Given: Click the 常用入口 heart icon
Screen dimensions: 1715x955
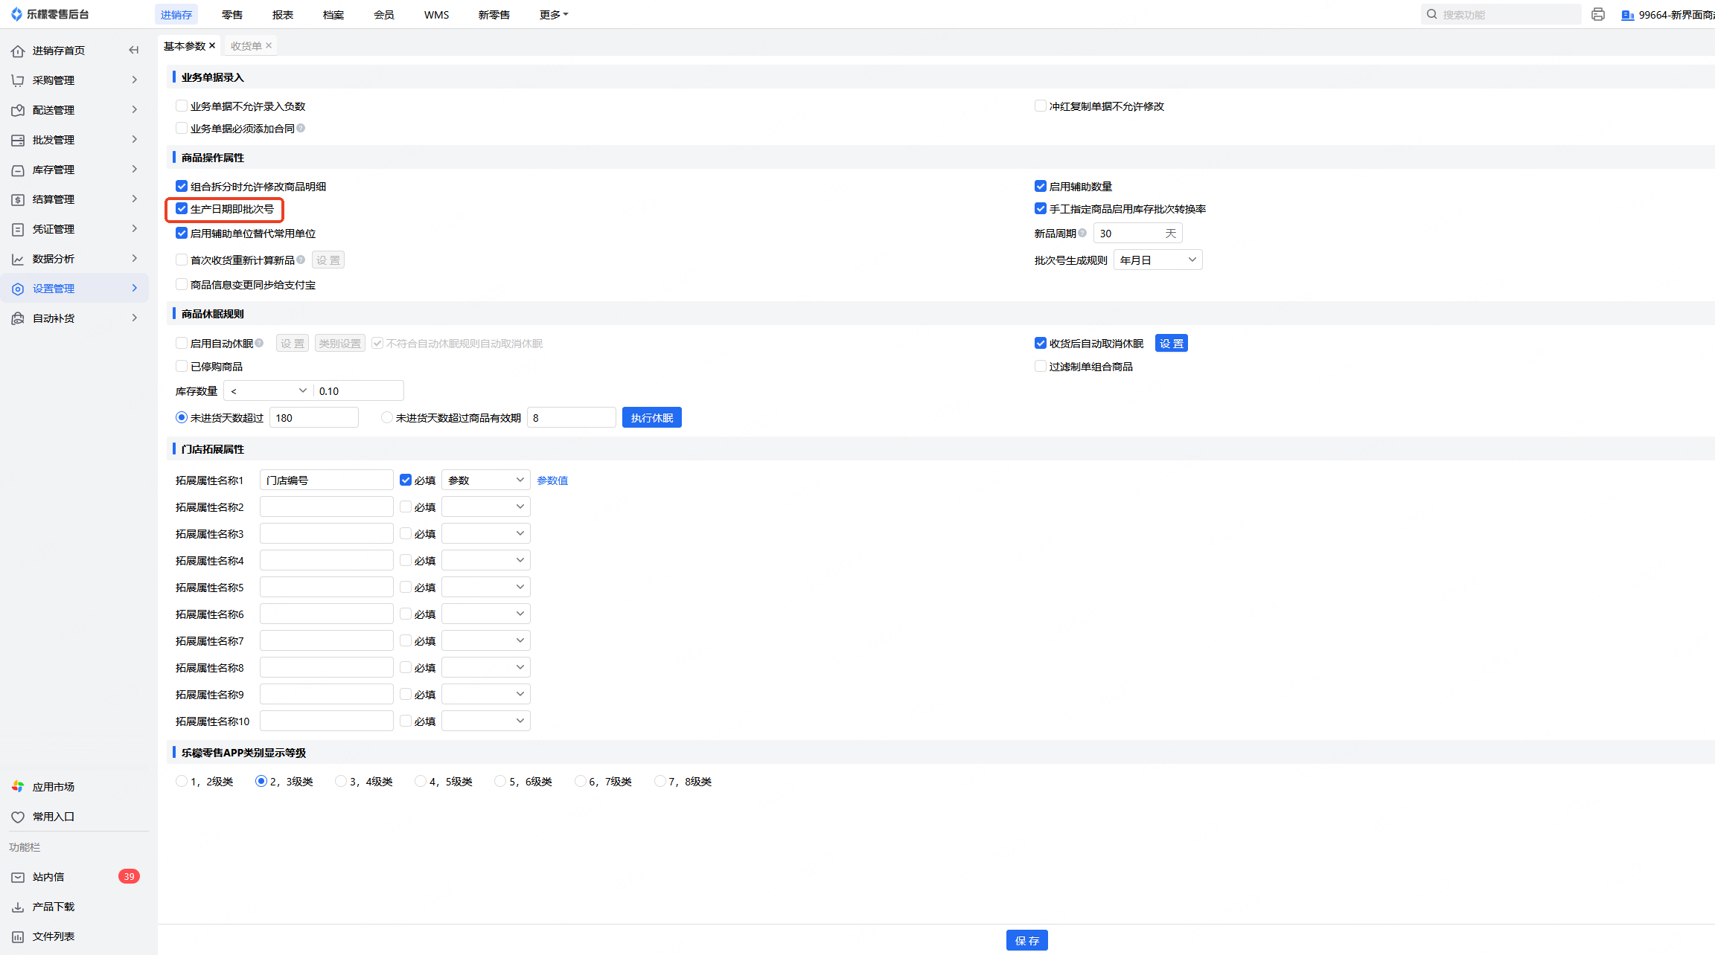Looking at the screenshot, I should 18,817.
